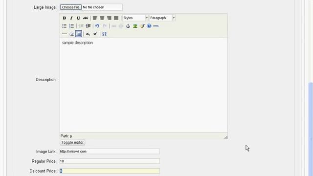Click the indent icon

point(88,26)
